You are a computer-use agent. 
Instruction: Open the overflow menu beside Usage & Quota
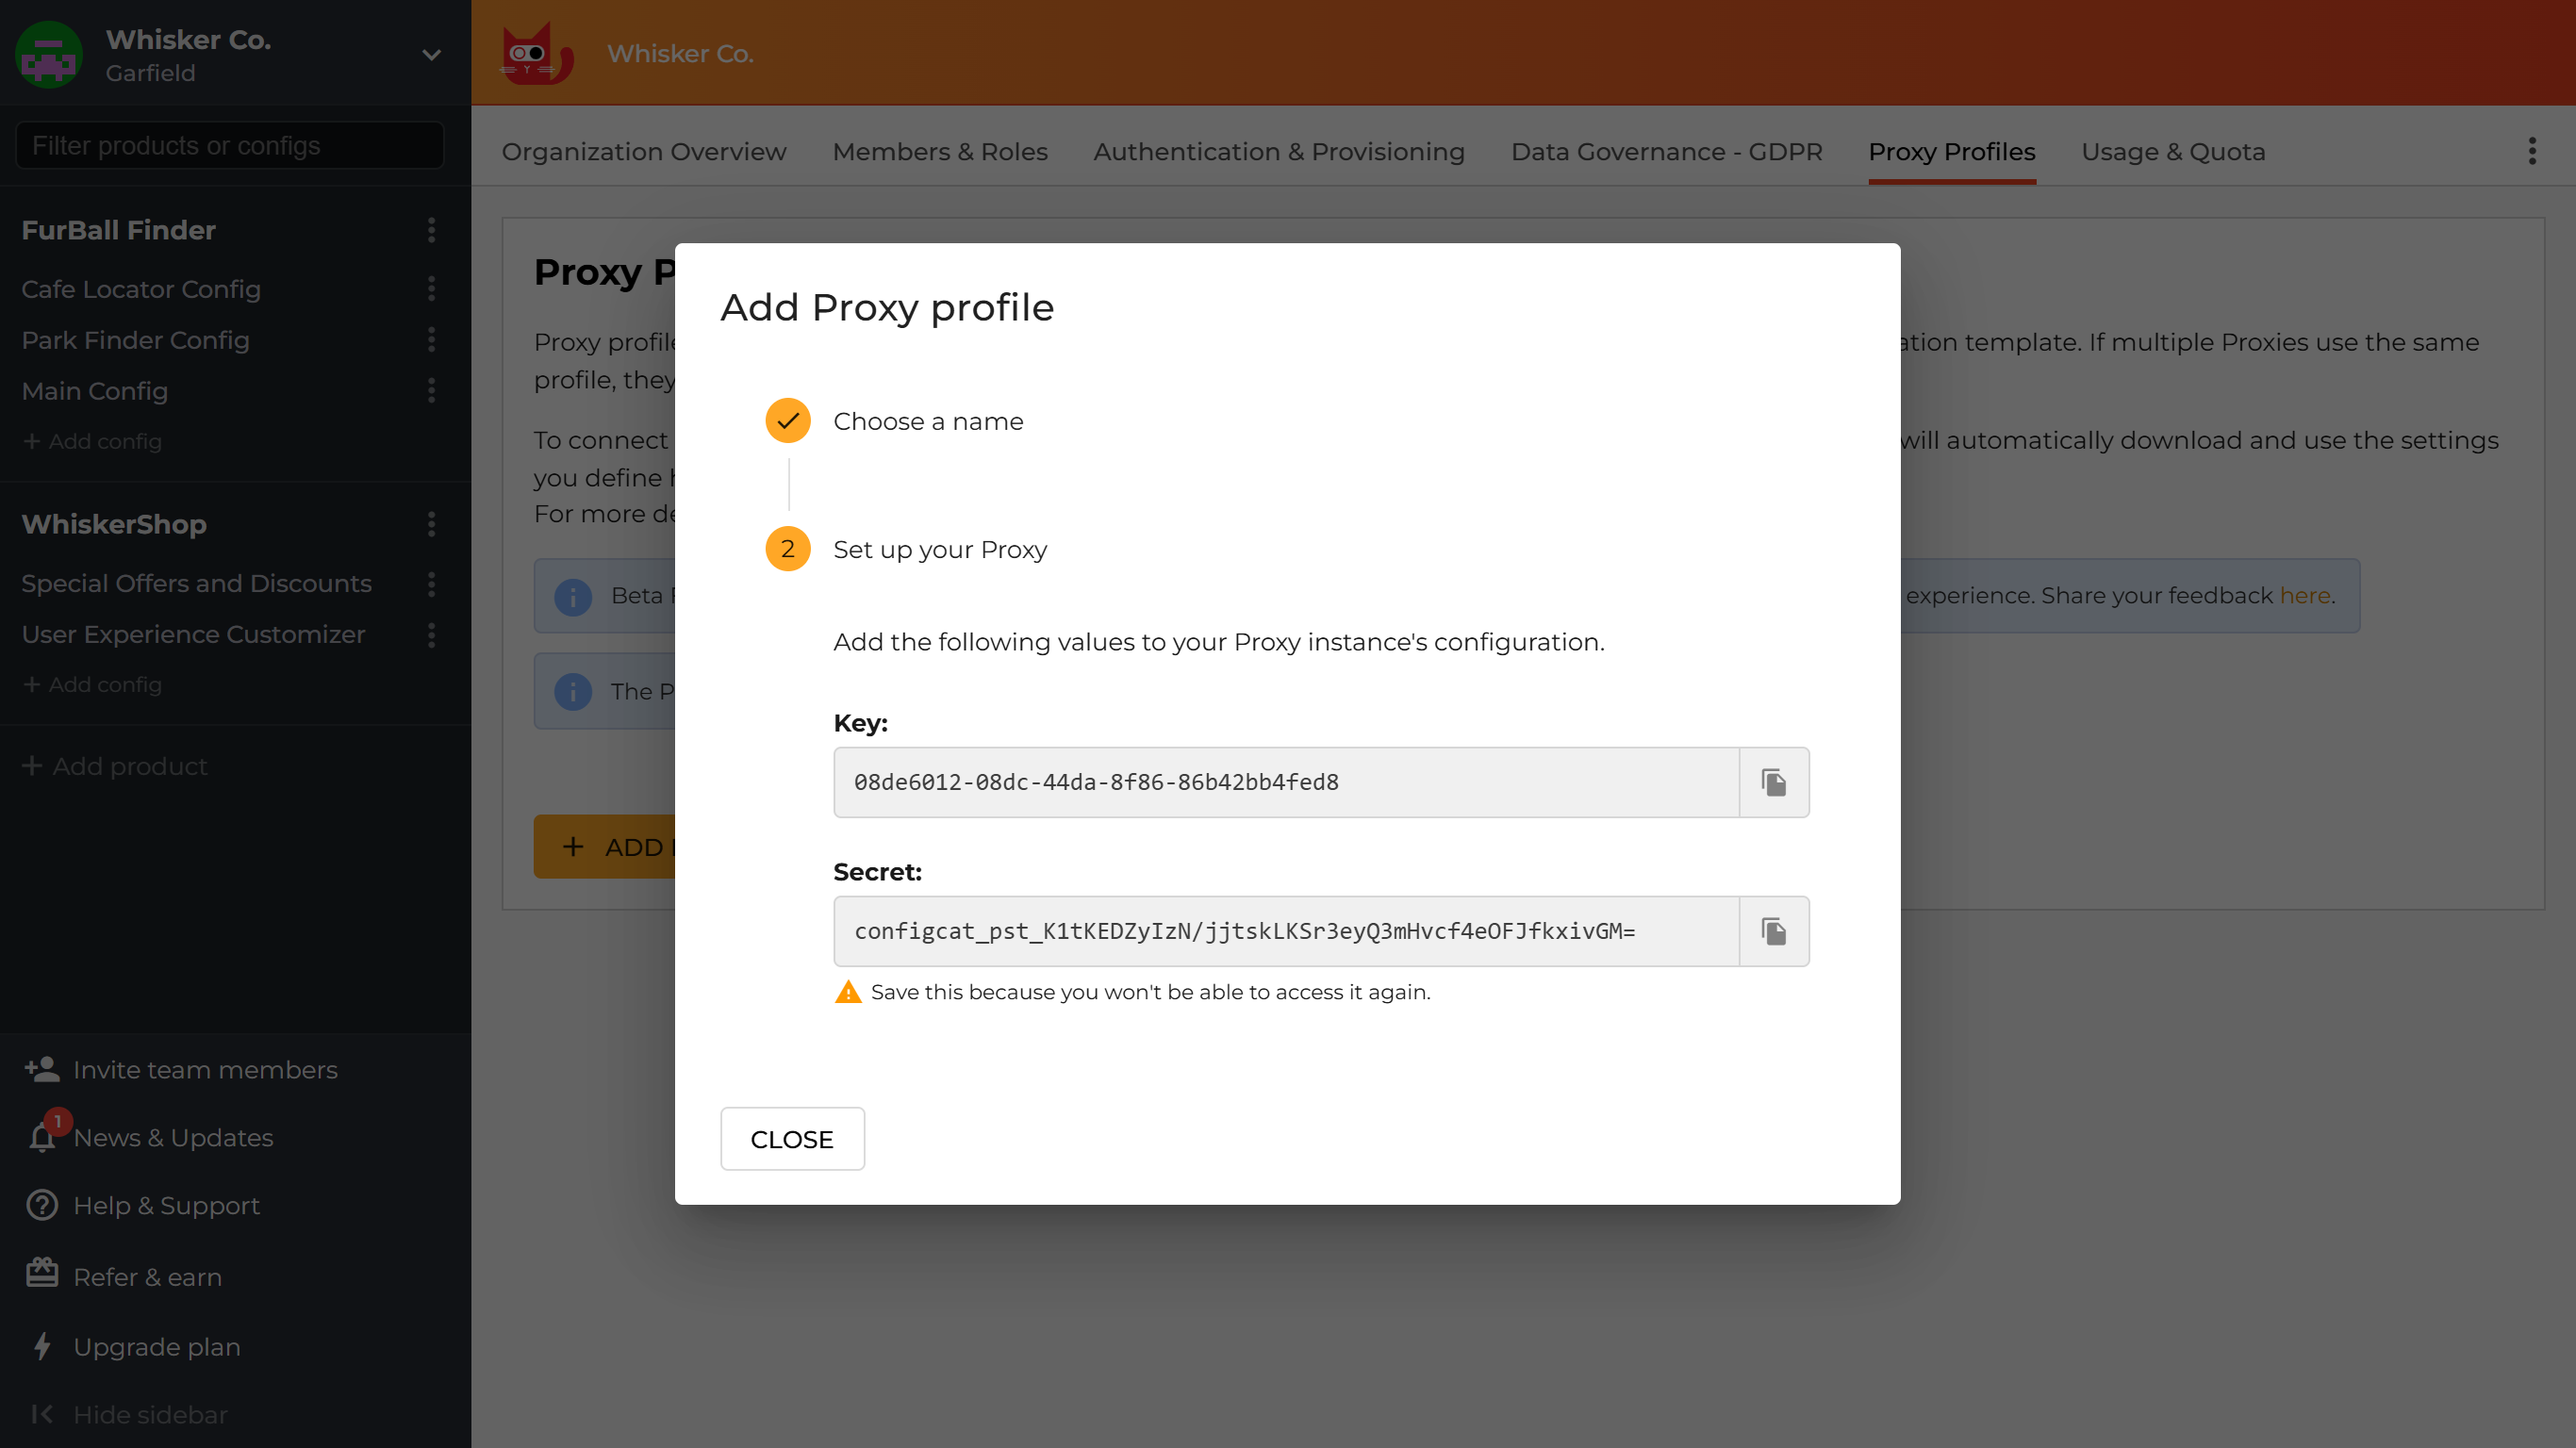2532,150
